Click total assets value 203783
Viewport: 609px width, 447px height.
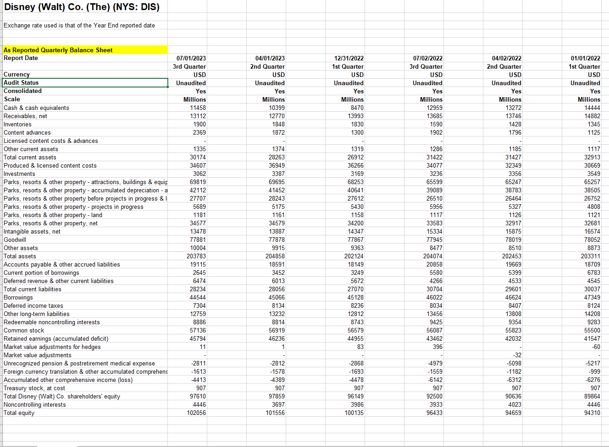point(196,256)
